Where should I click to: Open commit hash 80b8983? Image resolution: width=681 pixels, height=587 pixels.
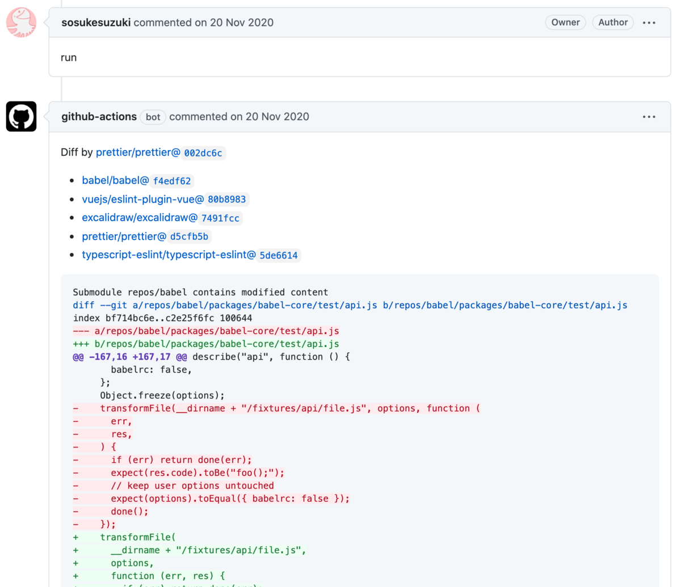227,200
